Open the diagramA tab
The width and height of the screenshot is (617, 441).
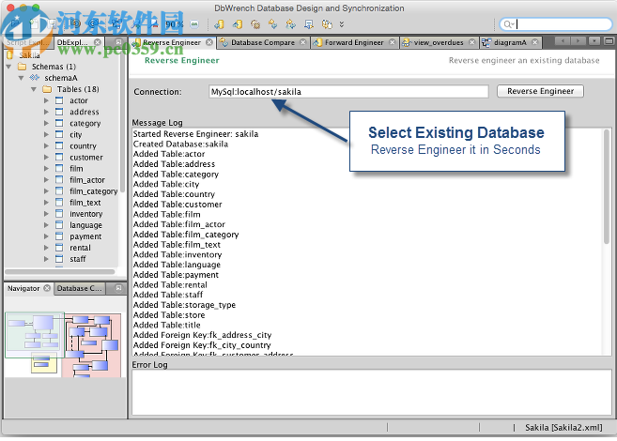click(x=510, y=42)
